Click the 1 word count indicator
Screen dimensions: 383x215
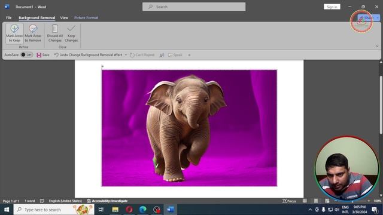pos(30,201)
